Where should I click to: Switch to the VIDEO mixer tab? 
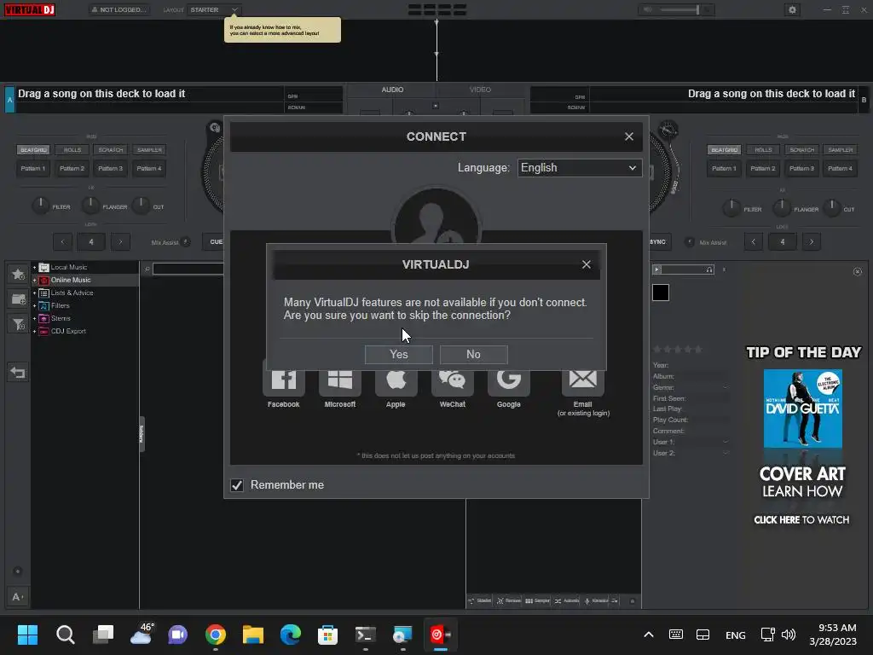point(480,90)
